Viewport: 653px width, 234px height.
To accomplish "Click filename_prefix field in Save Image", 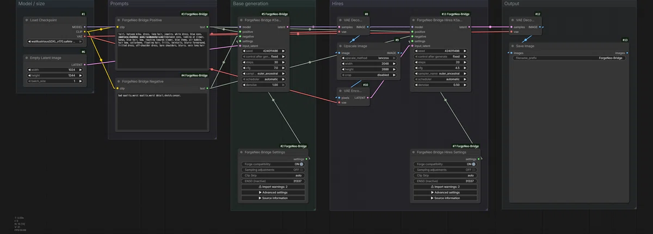I will (569, 58).
